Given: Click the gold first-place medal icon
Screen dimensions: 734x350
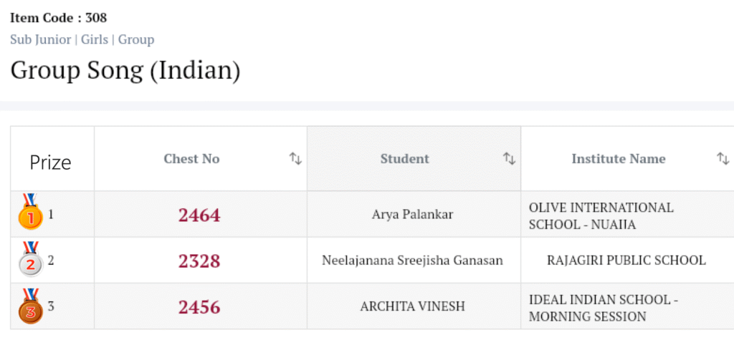Looking at the screenshot, I should click(x=30, y=213).
